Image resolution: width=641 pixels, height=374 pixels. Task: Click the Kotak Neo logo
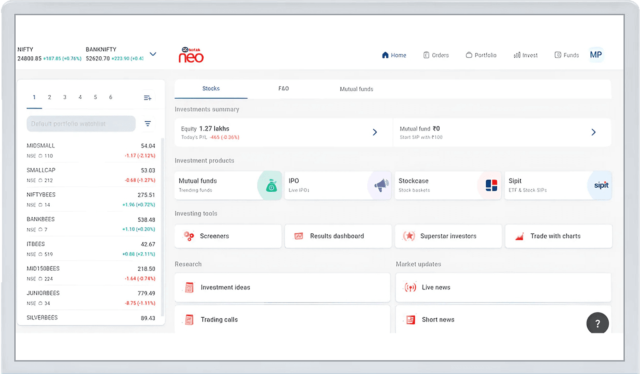(x=191, y=55)
